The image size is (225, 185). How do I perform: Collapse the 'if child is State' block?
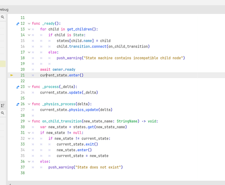pyautogui.click(x=29, y=35)
